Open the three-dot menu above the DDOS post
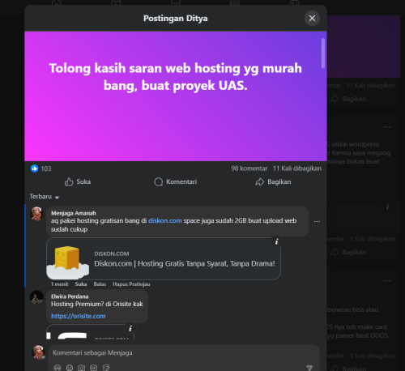 click(387, 281)
